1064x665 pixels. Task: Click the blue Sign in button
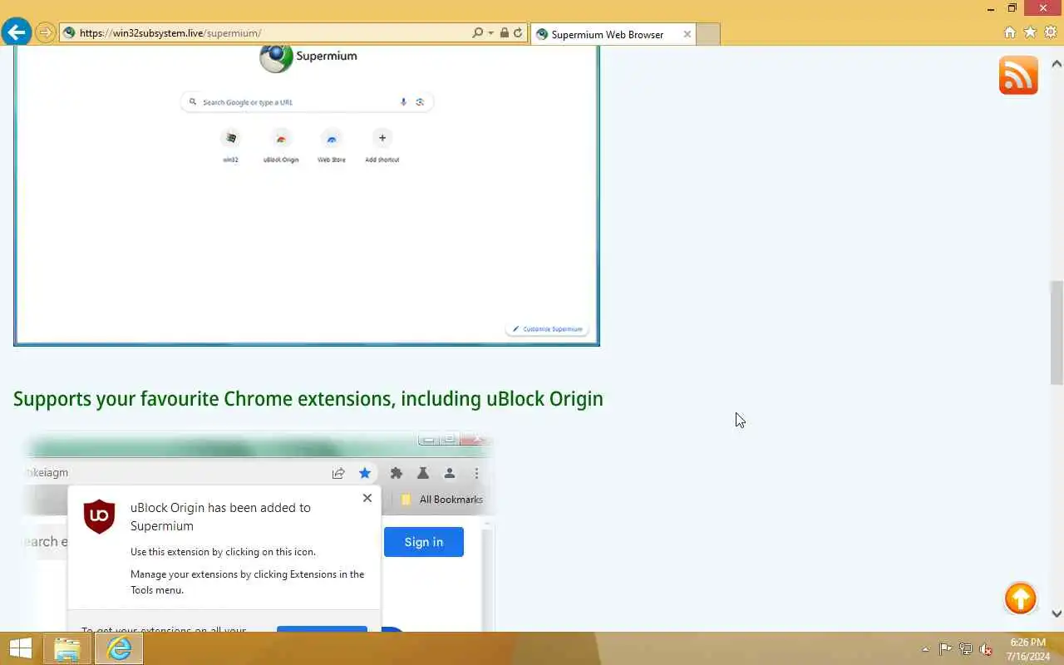424,542
